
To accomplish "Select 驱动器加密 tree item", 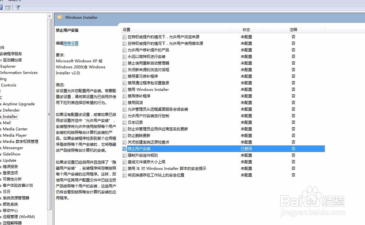I will click(12, 60).
